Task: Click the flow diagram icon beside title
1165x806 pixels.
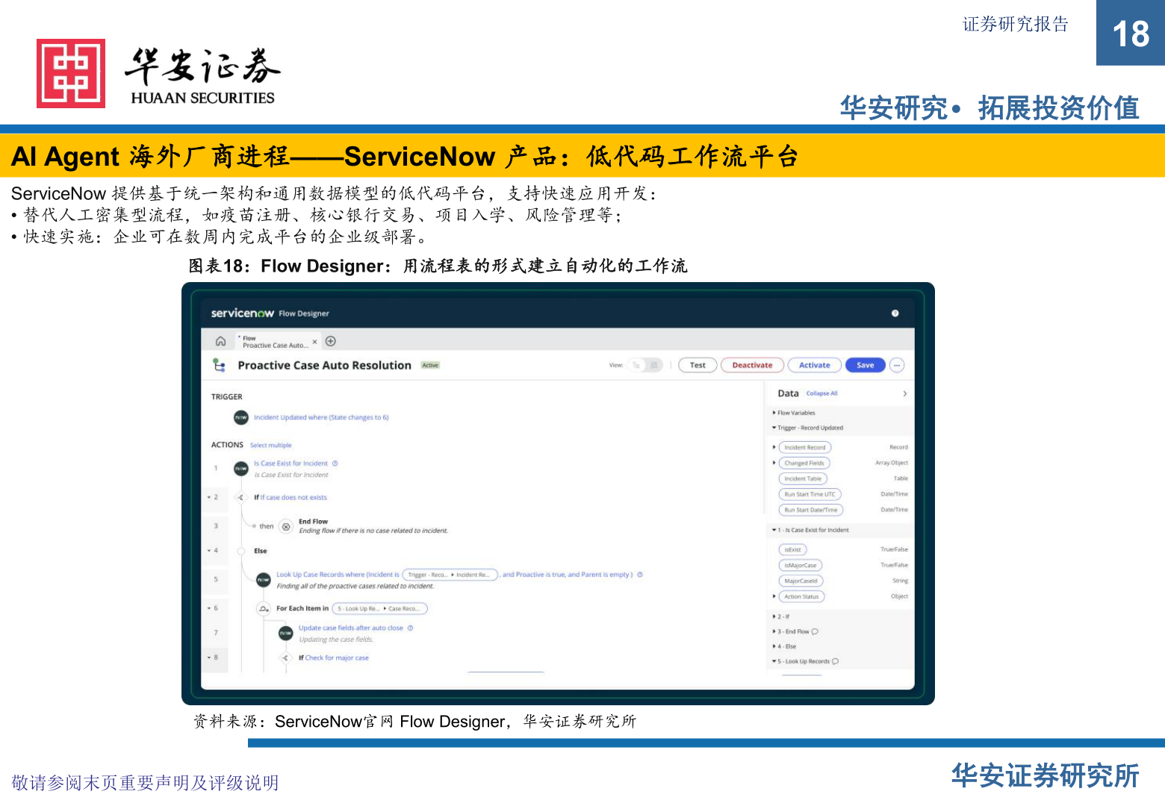Action: pos(219,365)
